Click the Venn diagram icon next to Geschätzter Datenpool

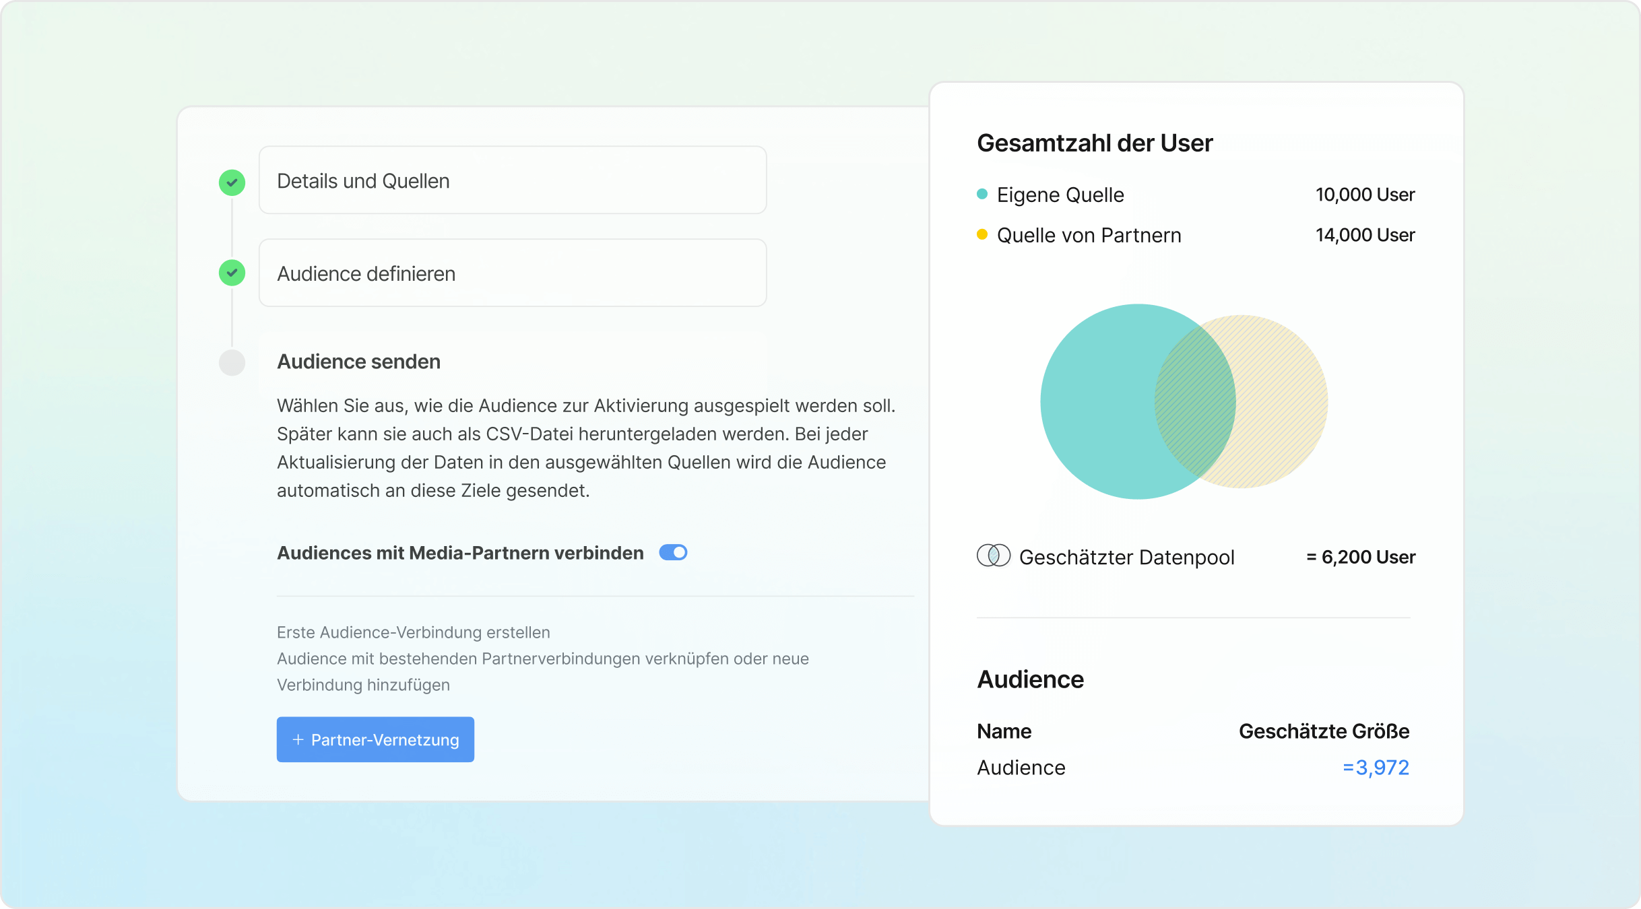993,556
